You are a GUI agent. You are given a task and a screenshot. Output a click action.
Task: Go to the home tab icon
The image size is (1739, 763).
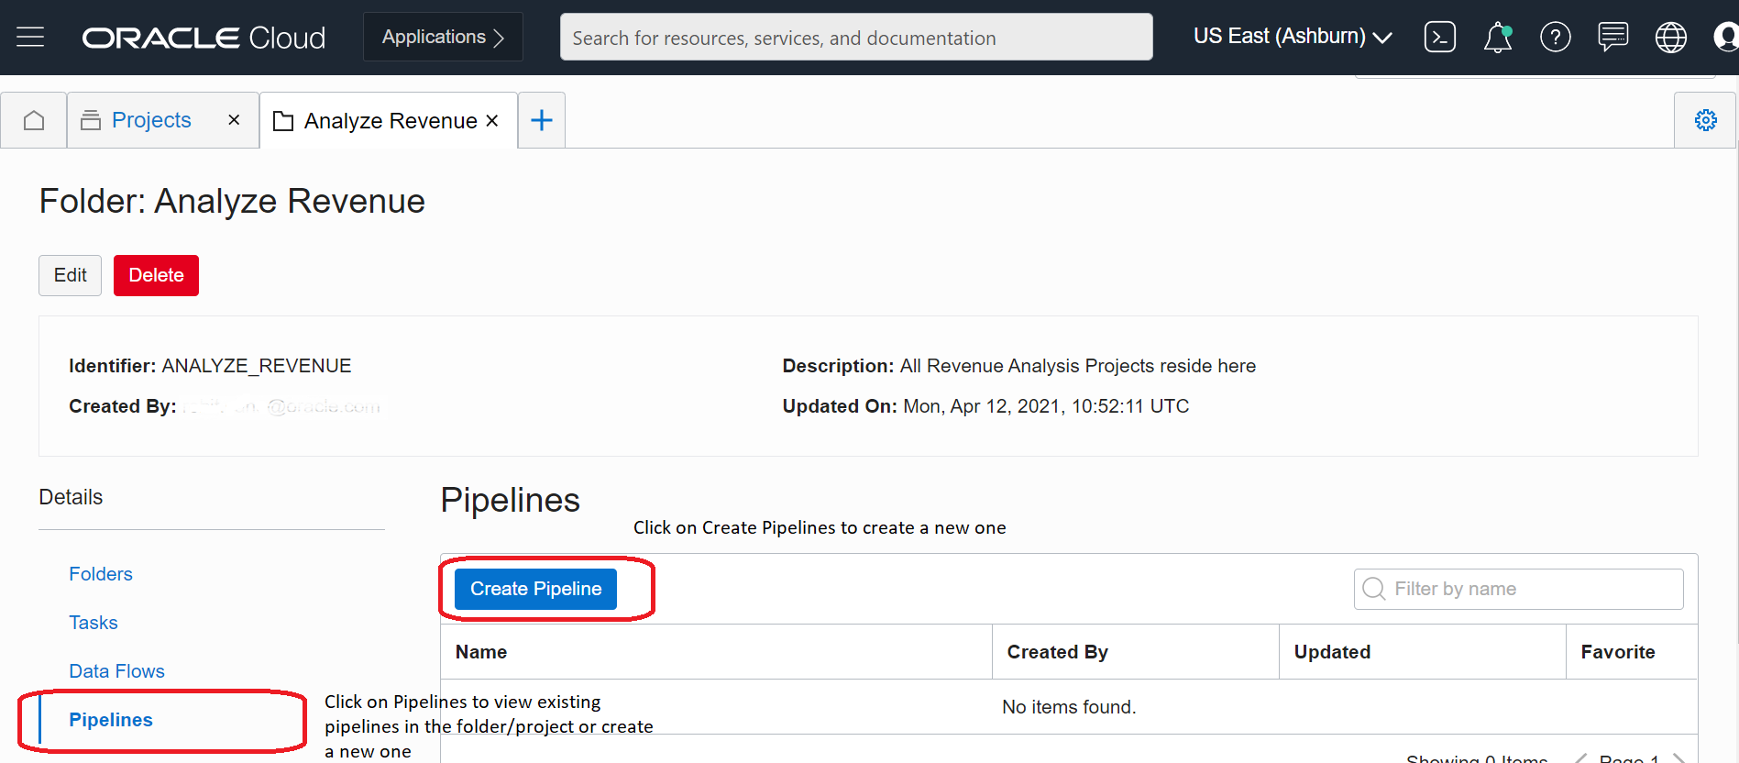34,120
